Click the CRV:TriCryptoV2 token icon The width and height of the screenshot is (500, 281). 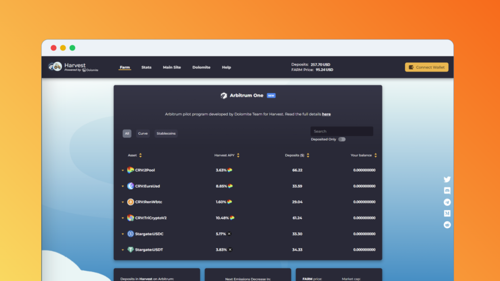[130, 218]
